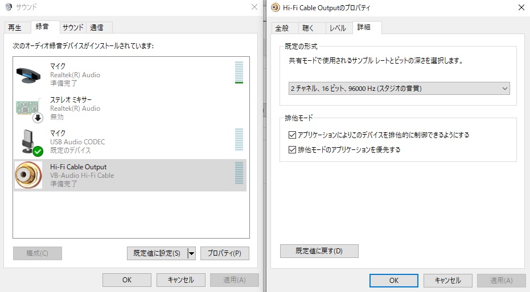Toggle 排他モードのアプリケーションを優先する checkbox
Screen dimensions: 530x292
(292, 149)
